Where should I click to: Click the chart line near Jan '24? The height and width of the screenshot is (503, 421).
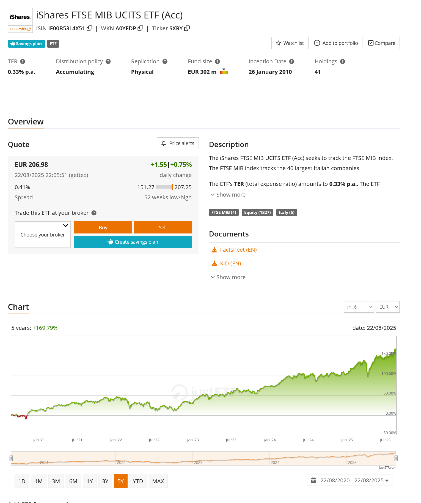click(x=270, y=386)
